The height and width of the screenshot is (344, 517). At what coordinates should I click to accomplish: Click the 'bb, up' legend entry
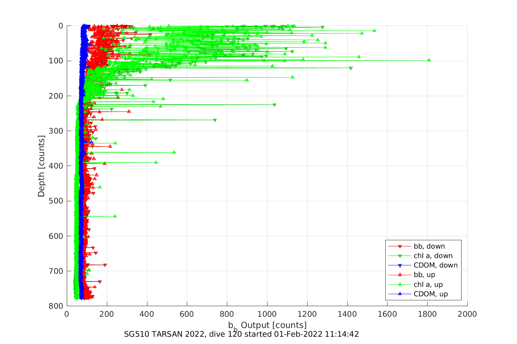click(x=424, y=275)
